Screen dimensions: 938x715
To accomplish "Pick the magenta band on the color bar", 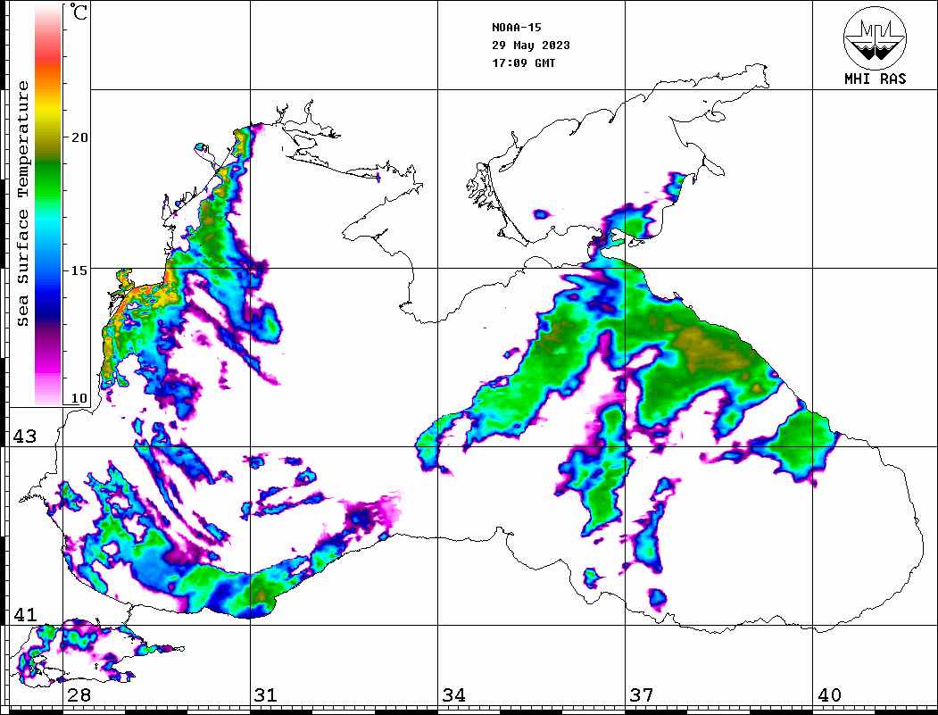I will 48,357.
